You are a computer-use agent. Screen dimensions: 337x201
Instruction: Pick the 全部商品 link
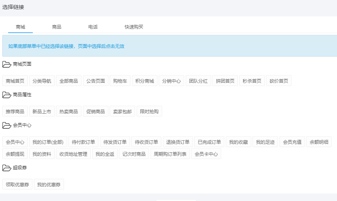point(69,81)
